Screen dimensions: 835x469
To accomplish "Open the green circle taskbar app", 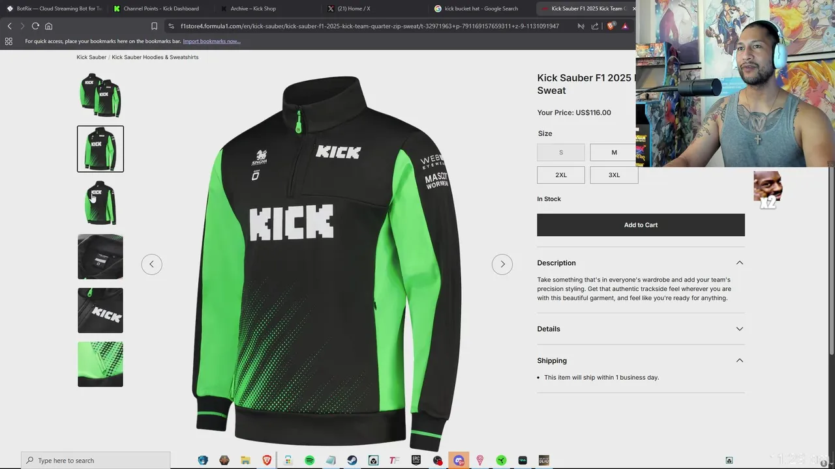I will click(x=501, y=461).
